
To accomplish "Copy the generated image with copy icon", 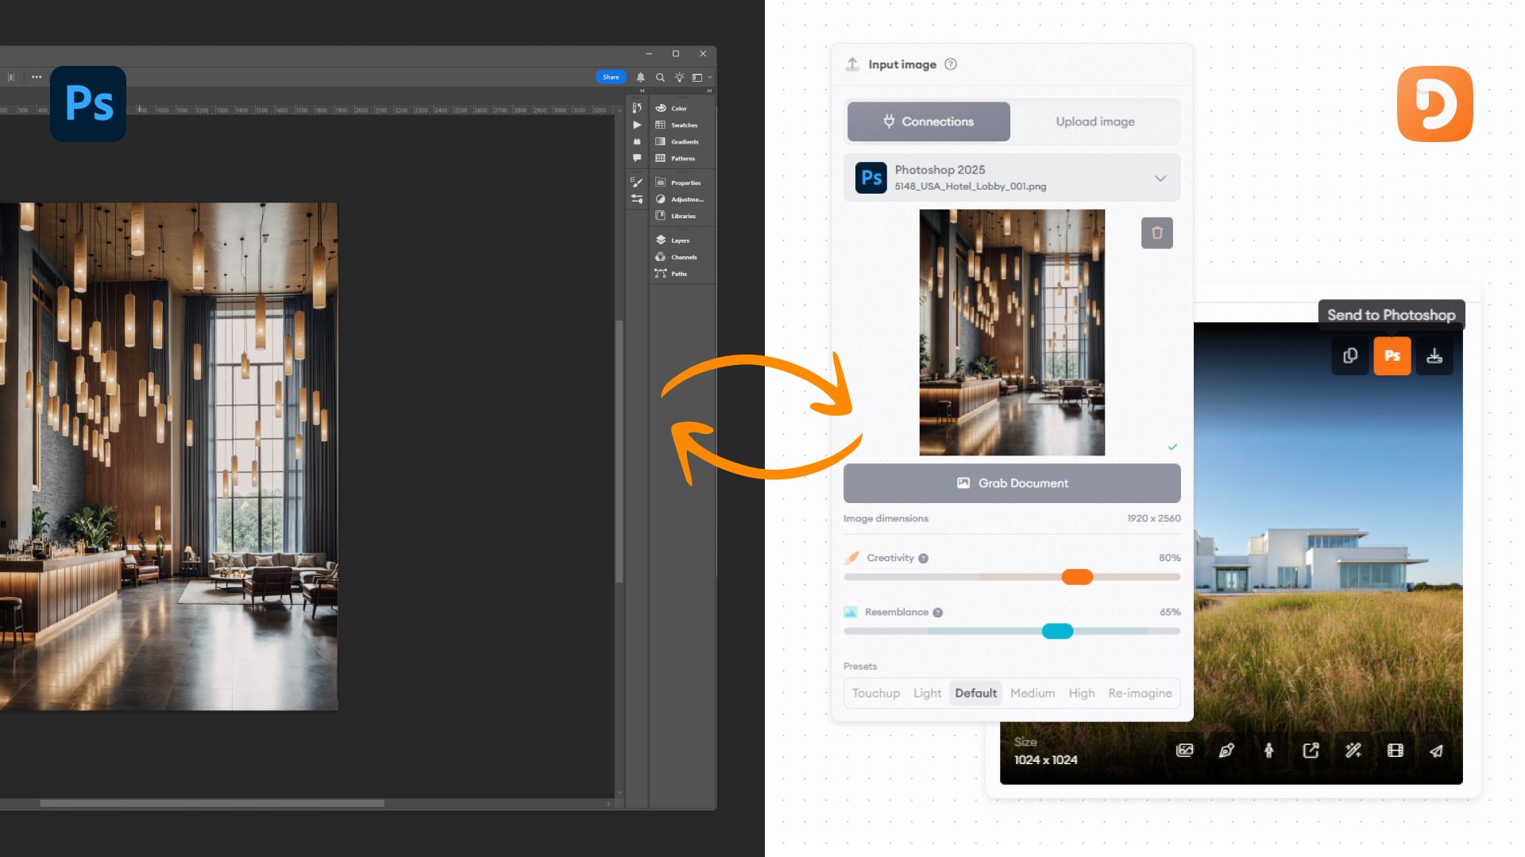I will click(x=1349, y=355).
